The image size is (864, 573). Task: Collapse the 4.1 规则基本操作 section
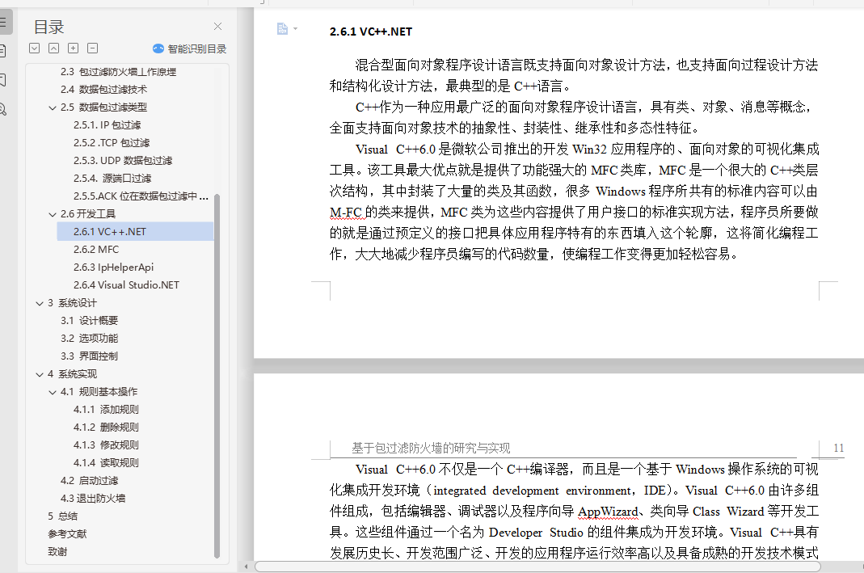[53, 392]
